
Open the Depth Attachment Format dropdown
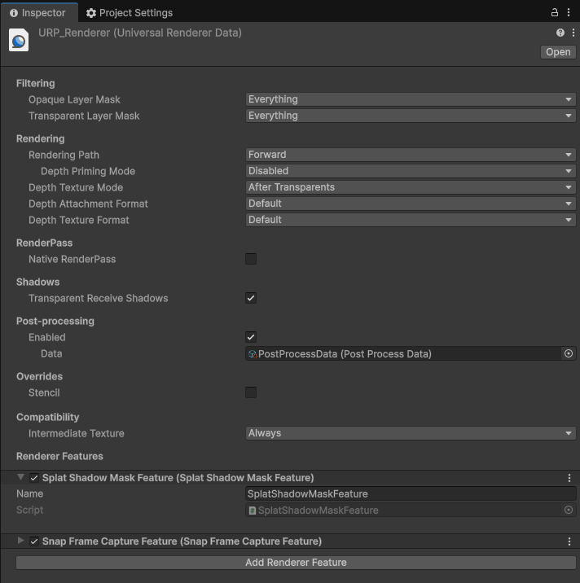(x=411, y=204)
